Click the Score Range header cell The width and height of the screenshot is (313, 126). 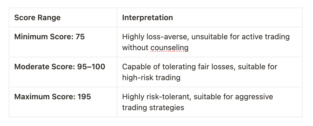point(37,18)
